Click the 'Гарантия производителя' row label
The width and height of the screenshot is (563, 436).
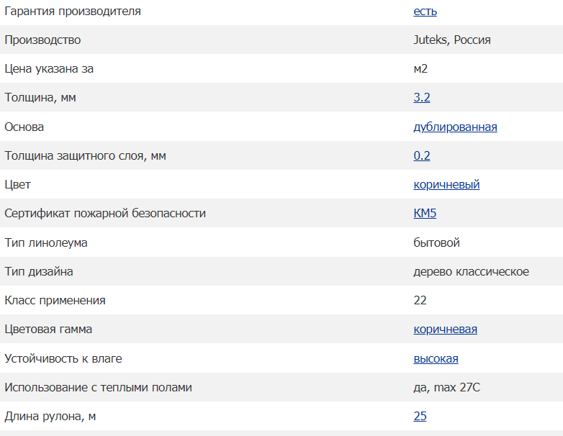73,11
